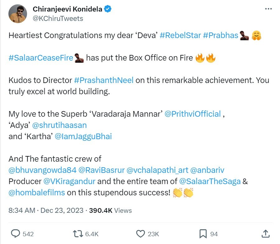The image size is (280, 244).
Task: Bookmark this tweet
Action: click(203, 233)
